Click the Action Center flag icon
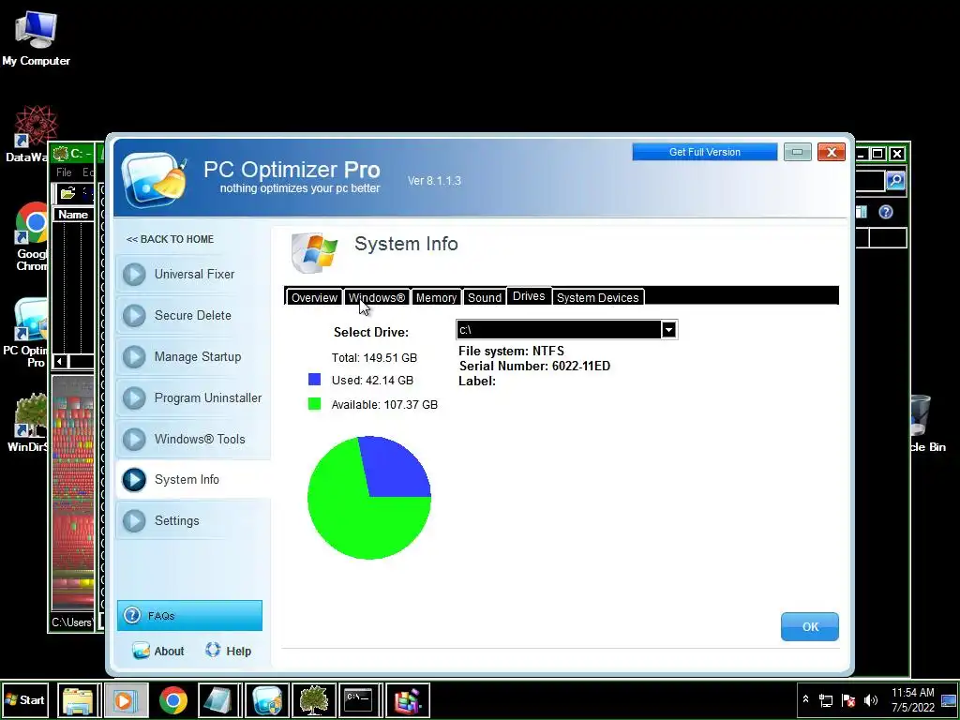Image resolution: width=960 pixels, height=720 pixels. (x=847, y=700)
